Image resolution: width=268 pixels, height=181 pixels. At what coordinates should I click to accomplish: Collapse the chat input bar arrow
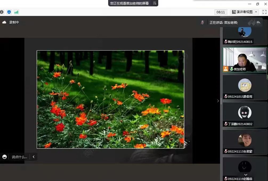click(x=34, y=157)
